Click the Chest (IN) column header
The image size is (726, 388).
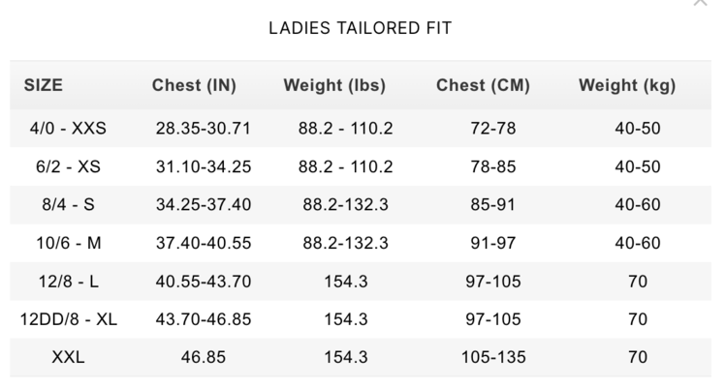coord(194,85)
